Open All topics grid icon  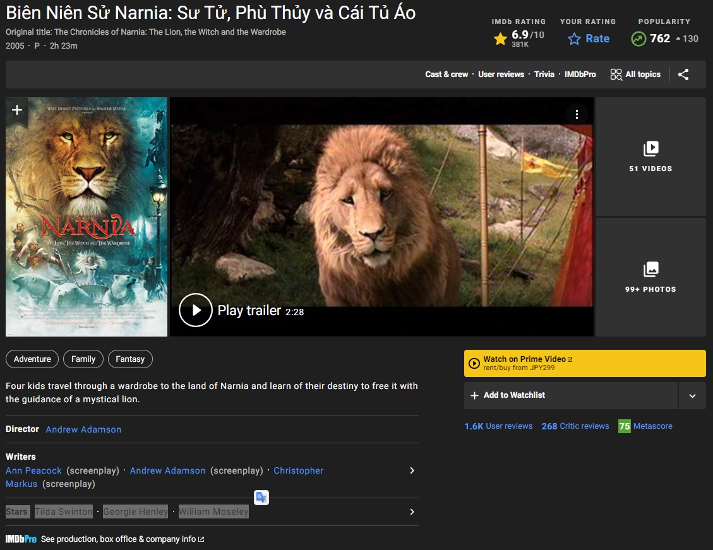pos(616,75)
